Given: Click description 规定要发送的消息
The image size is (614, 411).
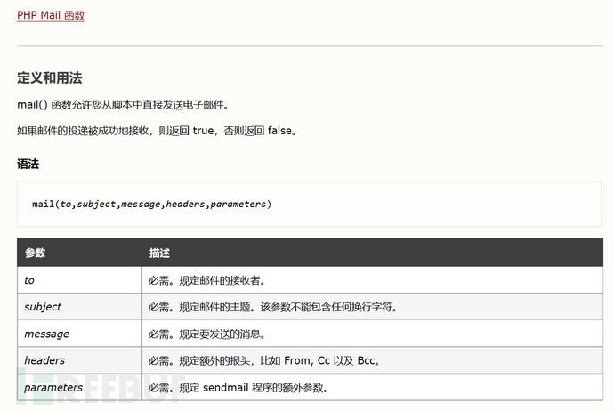Looking at the screenshot, I should (x=207, y=334).
